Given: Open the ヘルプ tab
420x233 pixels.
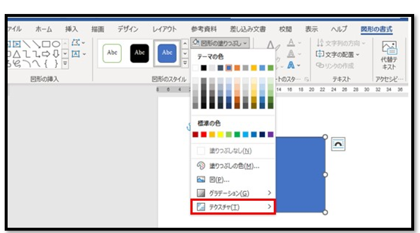Looking at the screenshot, I should tap(339, 29).
